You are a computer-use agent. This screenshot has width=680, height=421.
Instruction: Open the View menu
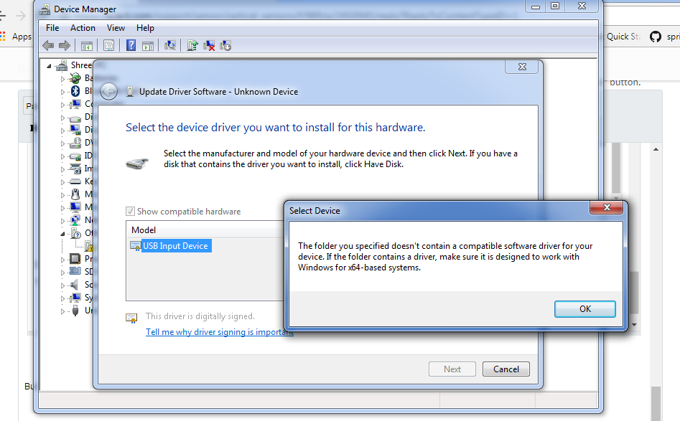pyautogui.click(x=116, y=27)
